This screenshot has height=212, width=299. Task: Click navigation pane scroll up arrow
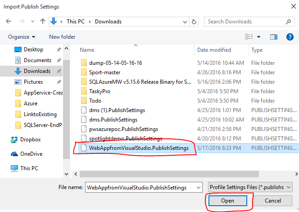[66, 49]
